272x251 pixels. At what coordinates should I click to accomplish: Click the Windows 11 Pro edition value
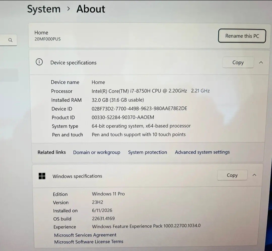tap(108, 194)
